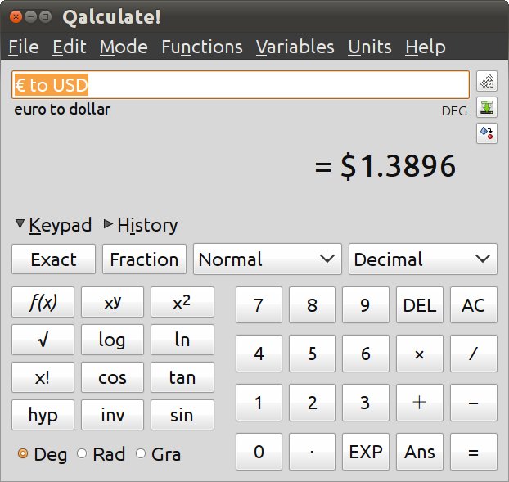Screen dimensions: 509x482
Task: Collapse the Keypad section
Action: click(x=54, y=225)
